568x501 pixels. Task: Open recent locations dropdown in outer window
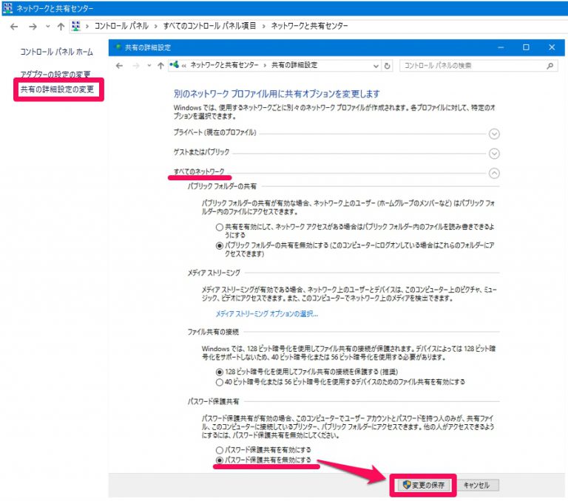(x=48, y=27)
